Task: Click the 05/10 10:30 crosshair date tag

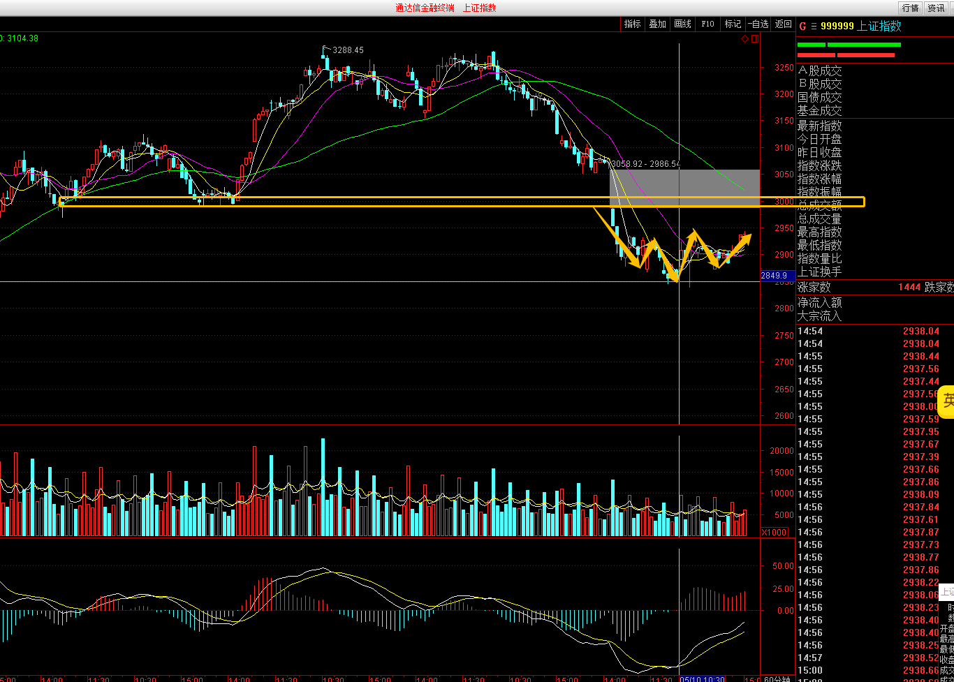Action: point(703,679)
